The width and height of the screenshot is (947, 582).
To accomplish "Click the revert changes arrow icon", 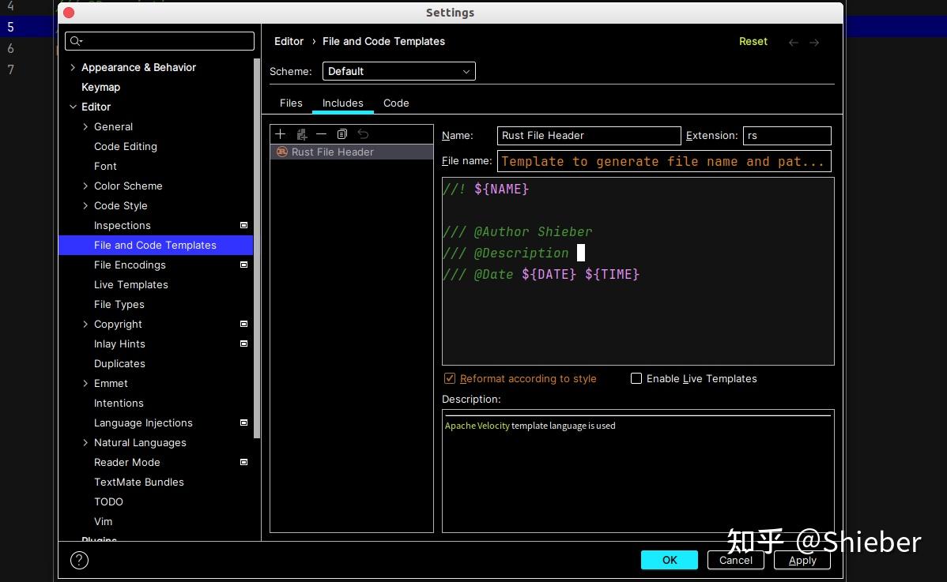I will click(363, 134).
